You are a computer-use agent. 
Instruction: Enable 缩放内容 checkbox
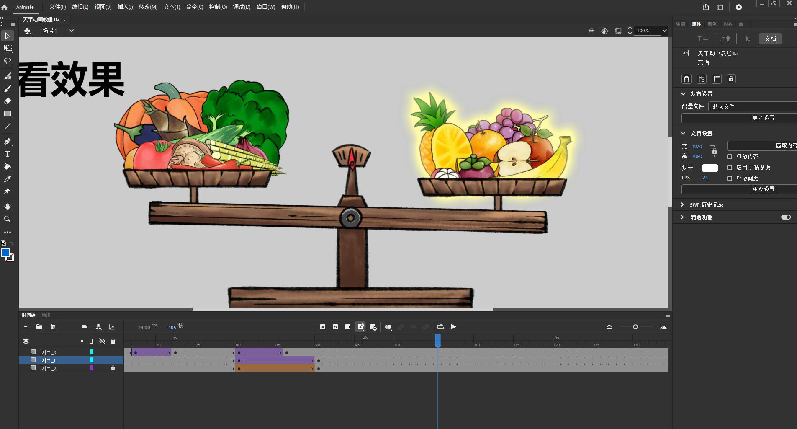(x=730, y=157)
